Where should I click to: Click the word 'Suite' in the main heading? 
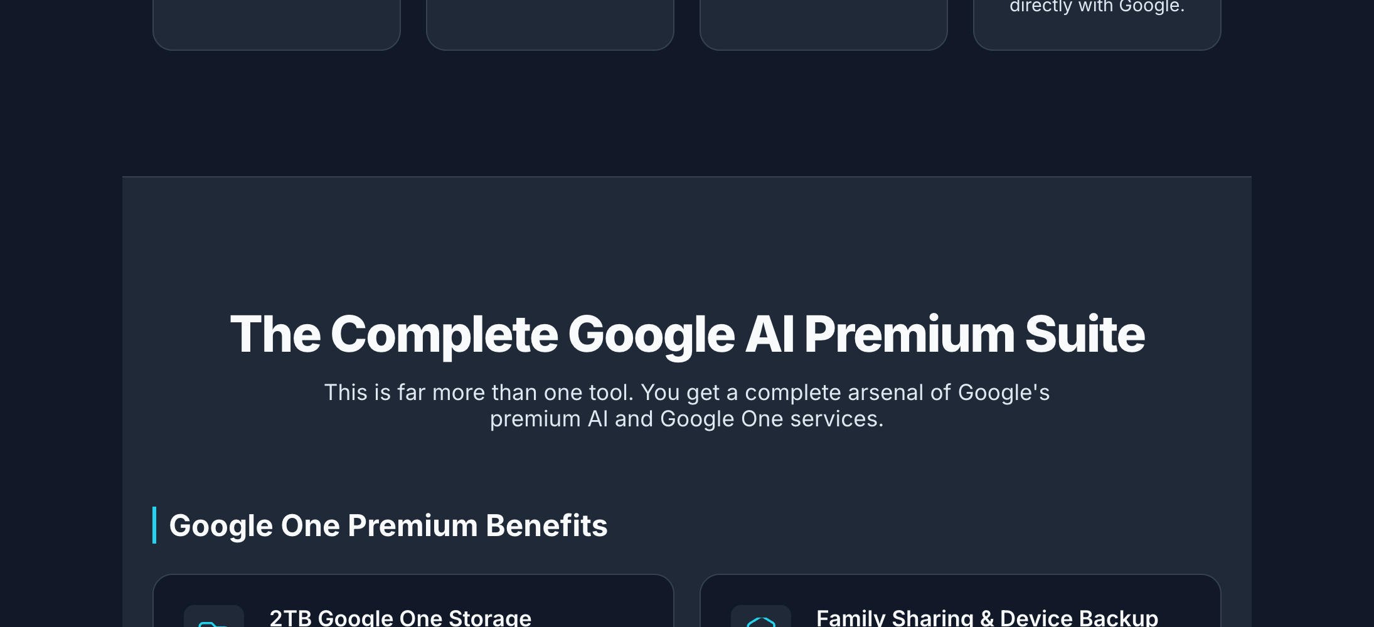coord(1085,335)
